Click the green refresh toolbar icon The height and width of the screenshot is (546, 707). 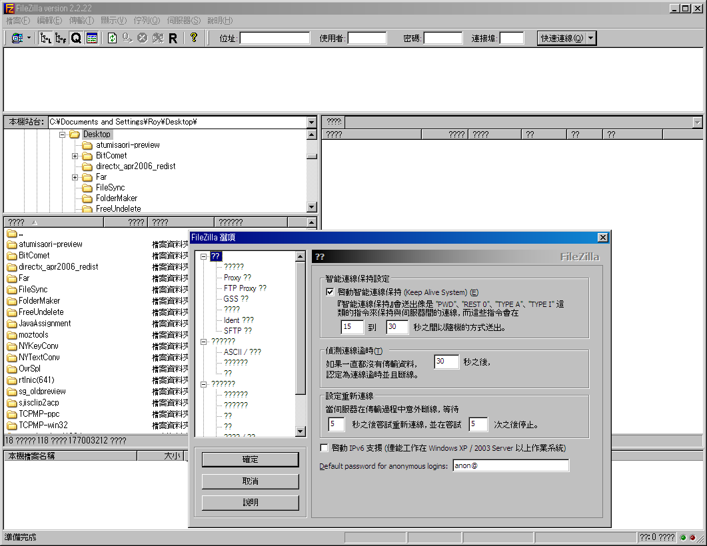coord(112,38)
